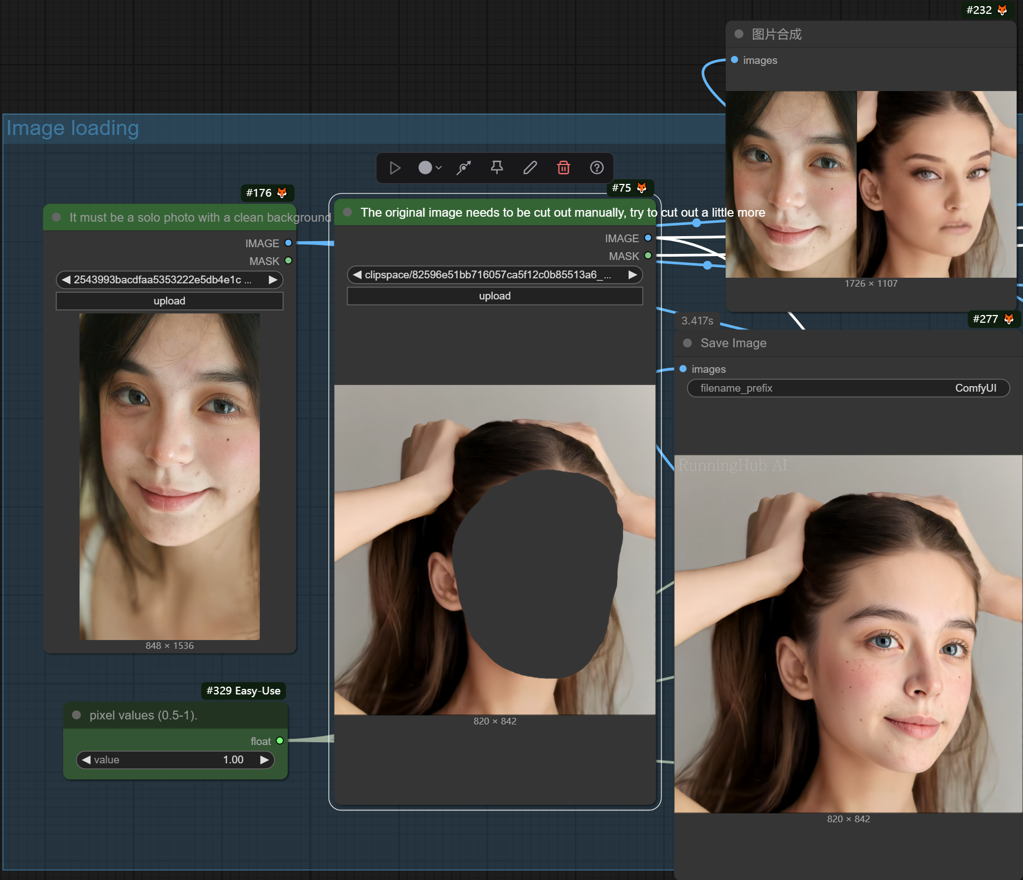The image size is (1023, 880).
Task: Delete node using red trash icon
Action: coord(564,168)
